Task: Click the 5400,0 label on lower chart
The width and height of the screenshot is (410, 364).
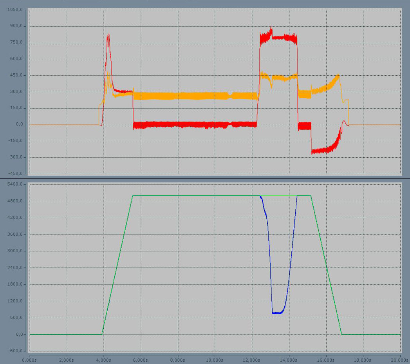Action: pyautogui.click(x=15, y=184)
